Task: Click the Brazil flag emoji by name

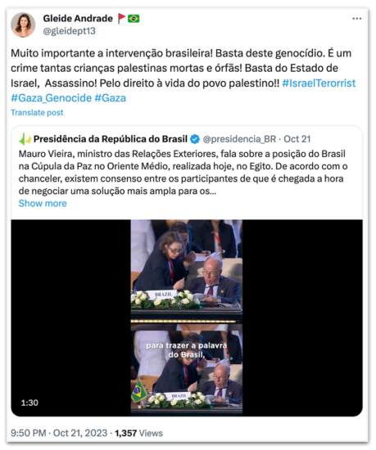Action: coord(134,19)
